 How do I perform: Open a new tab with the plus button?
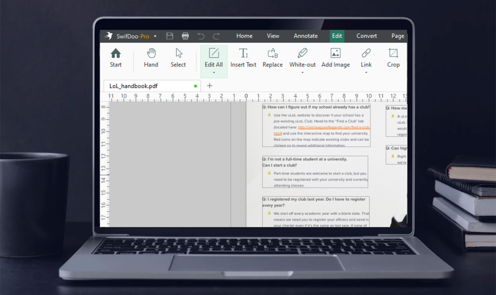tap(209, 85)
